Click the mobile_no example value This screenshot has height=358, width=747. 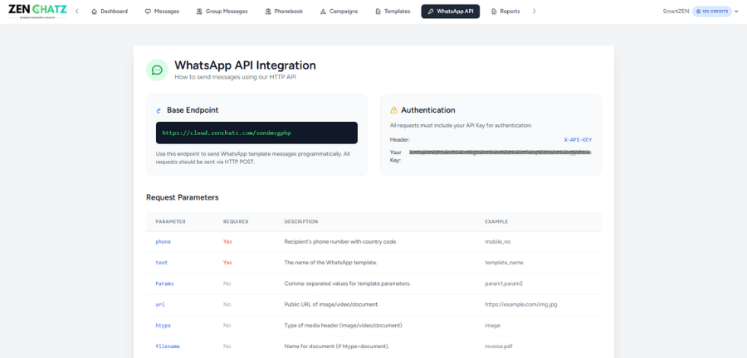pos(498,241)
